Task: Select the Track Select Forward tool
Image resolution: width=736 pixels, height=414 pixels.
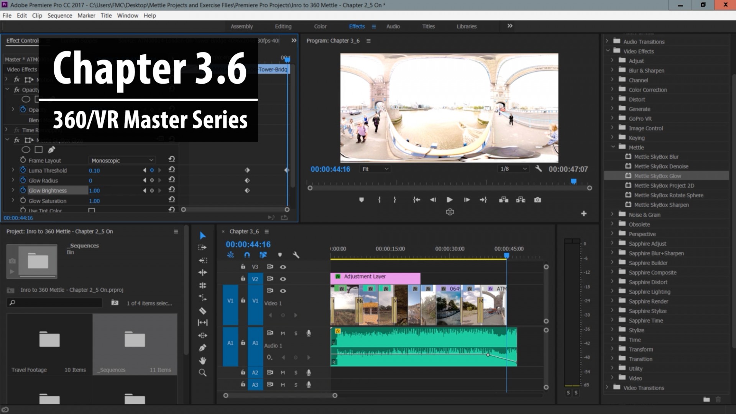Action: [203, 247]
